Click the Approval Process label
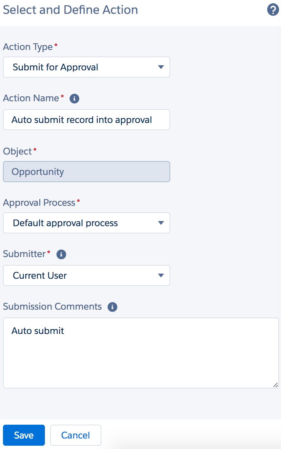The height and width of the screenshot is (449, 281). pos(39,203)
